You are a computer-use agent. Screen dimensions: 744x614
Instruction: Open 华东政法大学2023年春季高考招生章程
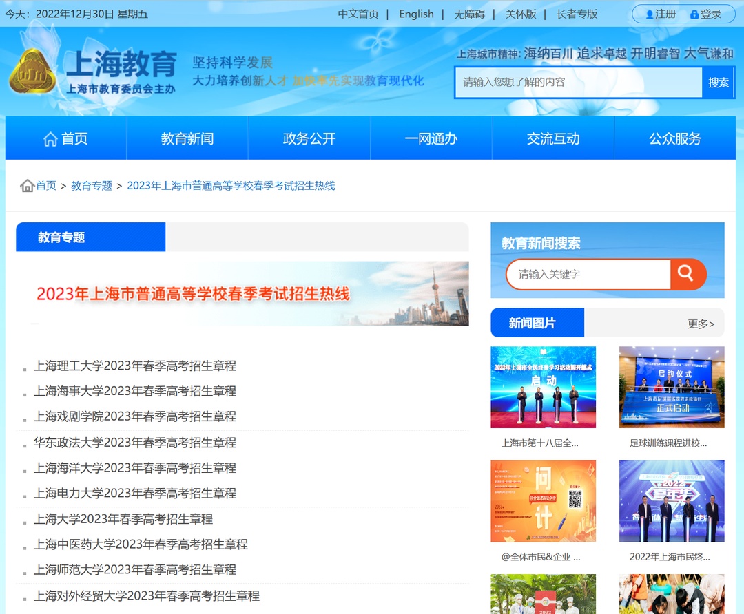(135, 443)
